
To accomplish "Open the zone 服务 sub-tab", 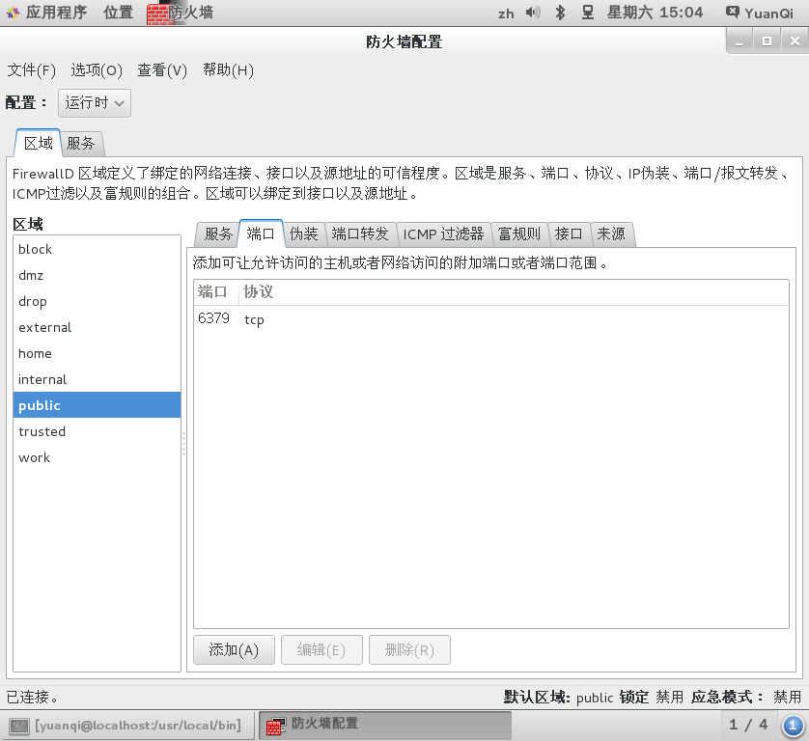I will pyautogui.click(x=218, y=234).
